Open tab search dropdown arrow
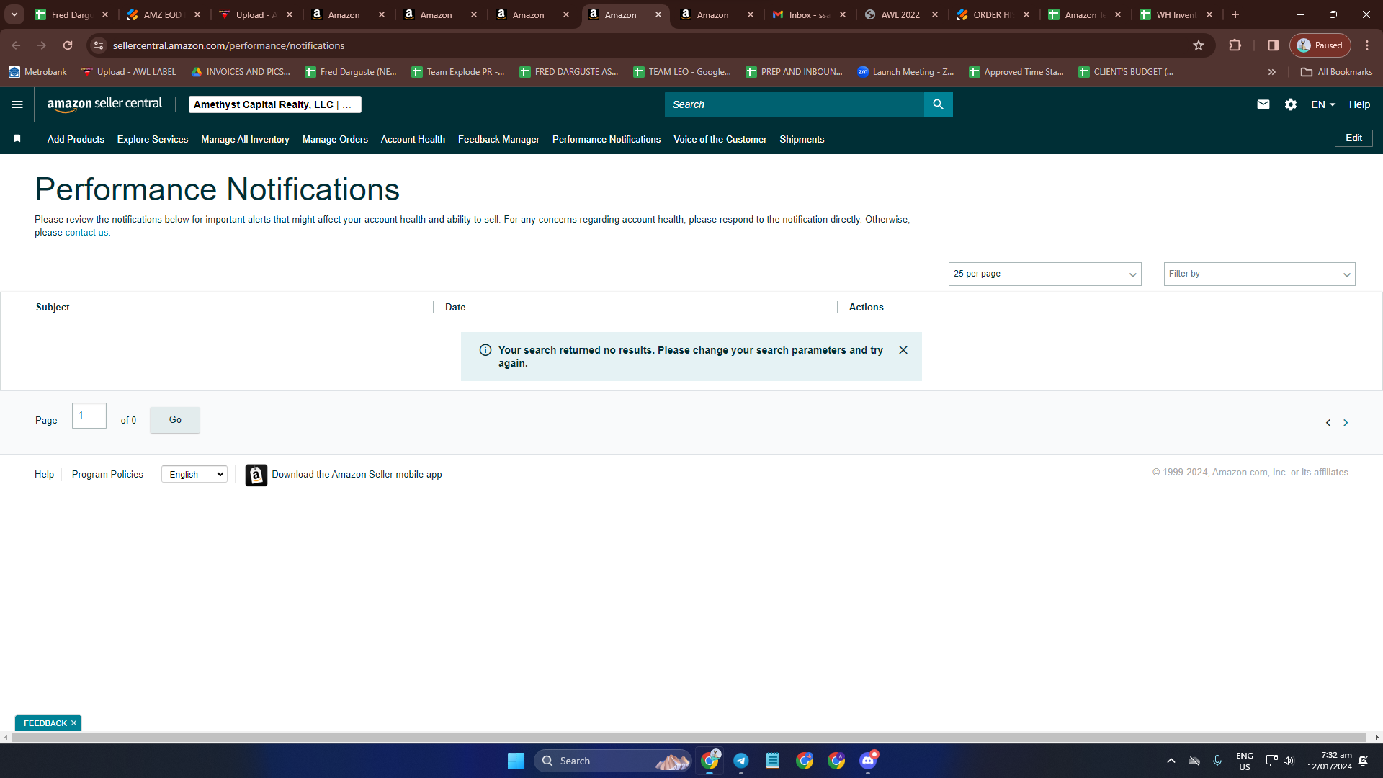The width and height of the screenshot is (1383, 778). [14, 14]
